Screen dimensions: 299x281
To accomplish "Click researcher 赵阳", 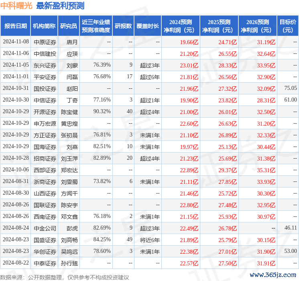I will (72, 89).
